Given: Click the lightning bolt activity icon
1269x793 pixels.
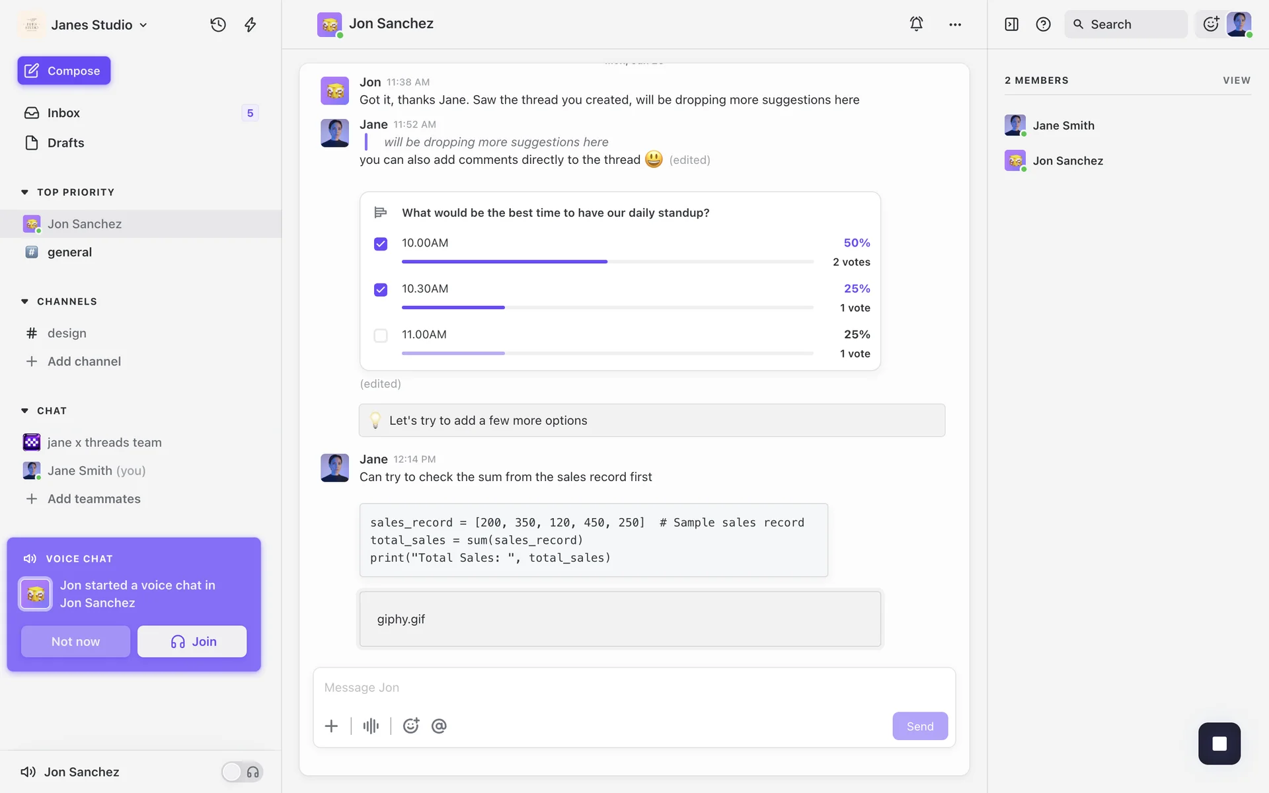Looking at the screenshot, I should click(250, 24).
